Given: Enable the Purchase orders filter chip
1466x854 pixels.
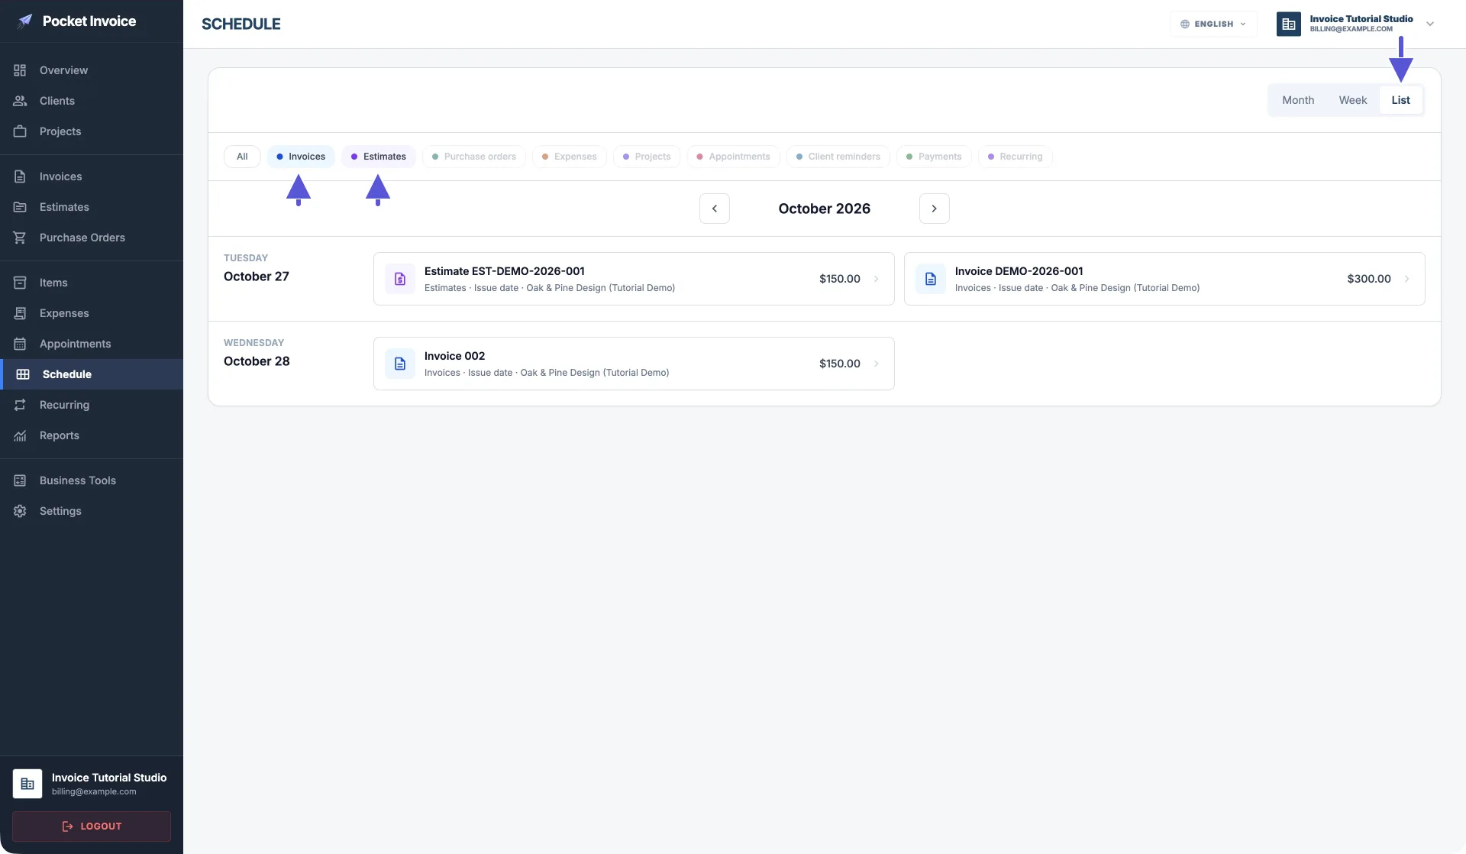Looking at the screenshot, I should coord(474,157).
